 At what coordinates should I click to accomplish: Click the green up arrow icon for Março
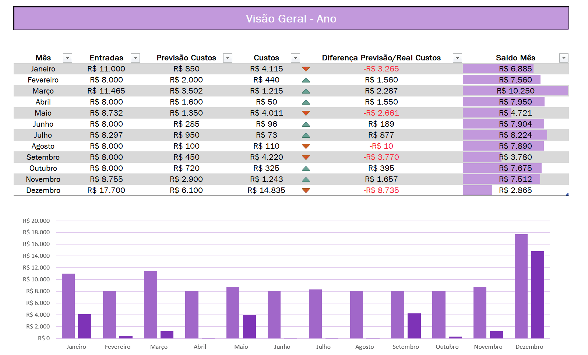306,91
